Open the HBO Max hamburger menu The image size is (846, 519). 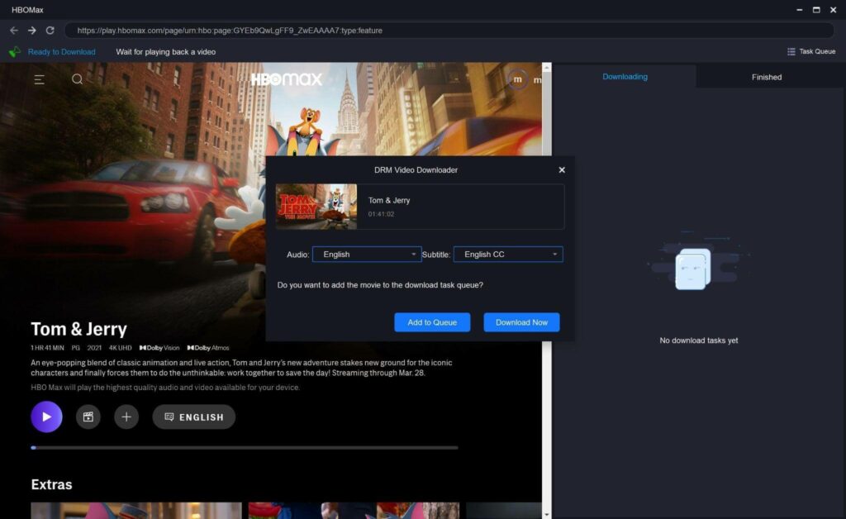pos(40,79)
